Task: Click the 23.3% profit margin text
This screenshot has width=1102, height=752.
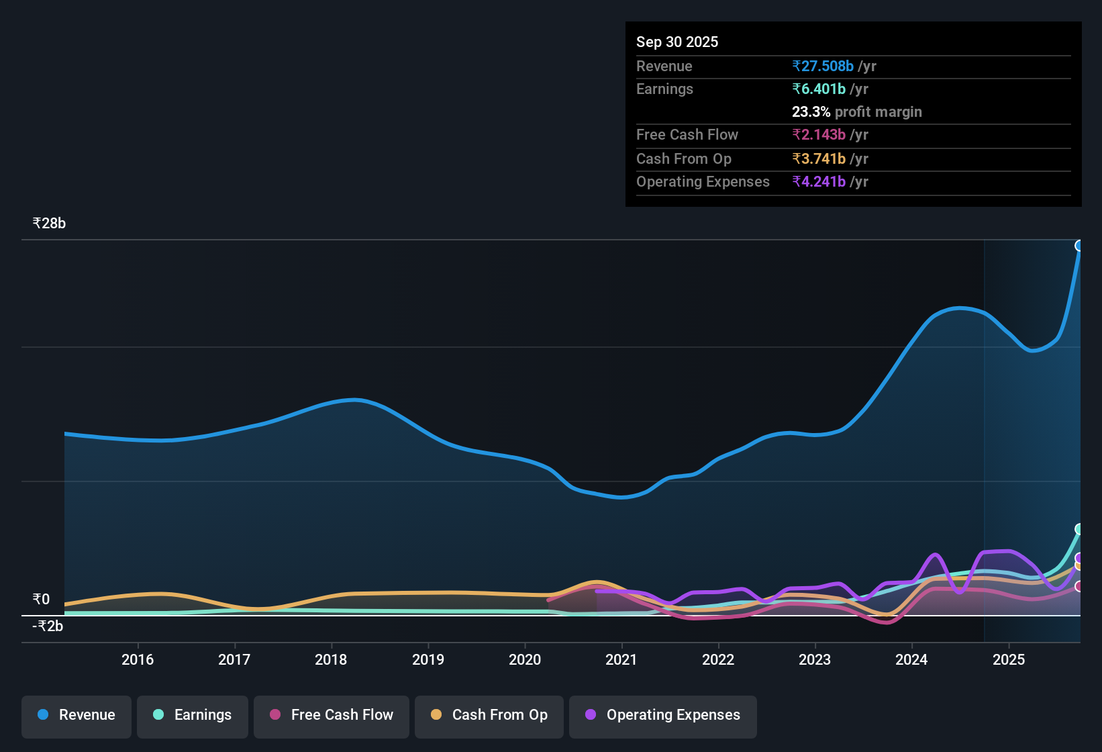Action: (857, 111)
